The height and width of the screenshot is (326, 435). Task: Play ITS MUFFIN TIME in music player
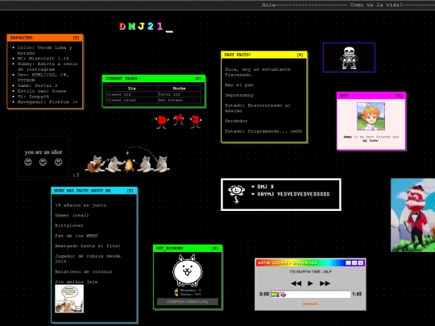[310, 283]
